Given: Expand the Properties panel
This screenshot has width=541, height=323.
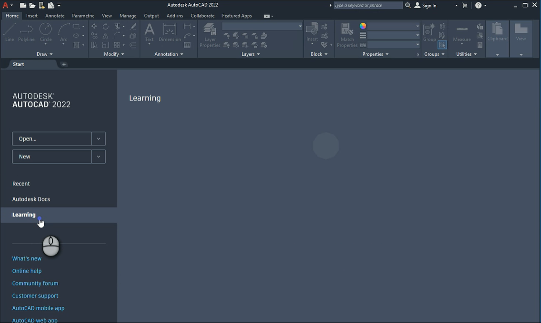Looking at the screenshot, I should [x=375, y=54].
